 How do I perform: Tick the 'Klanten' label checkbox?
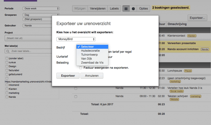[x=7, y=89]
